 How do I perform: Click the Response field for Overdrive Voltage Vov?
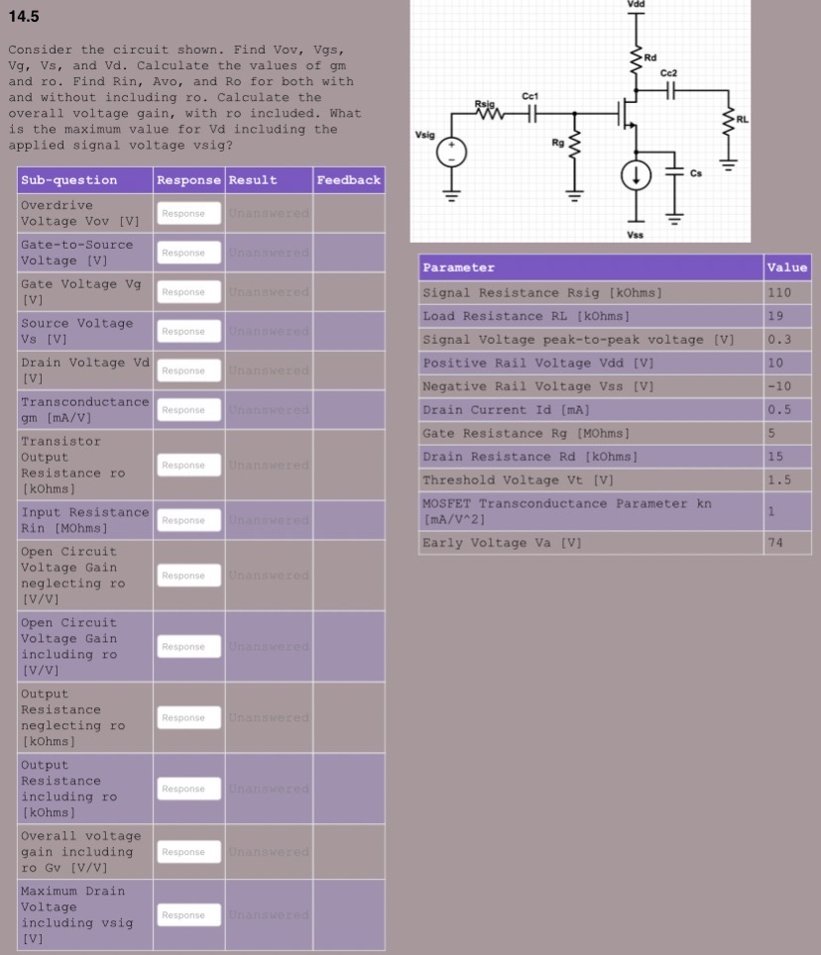click(x=187, y=213)
